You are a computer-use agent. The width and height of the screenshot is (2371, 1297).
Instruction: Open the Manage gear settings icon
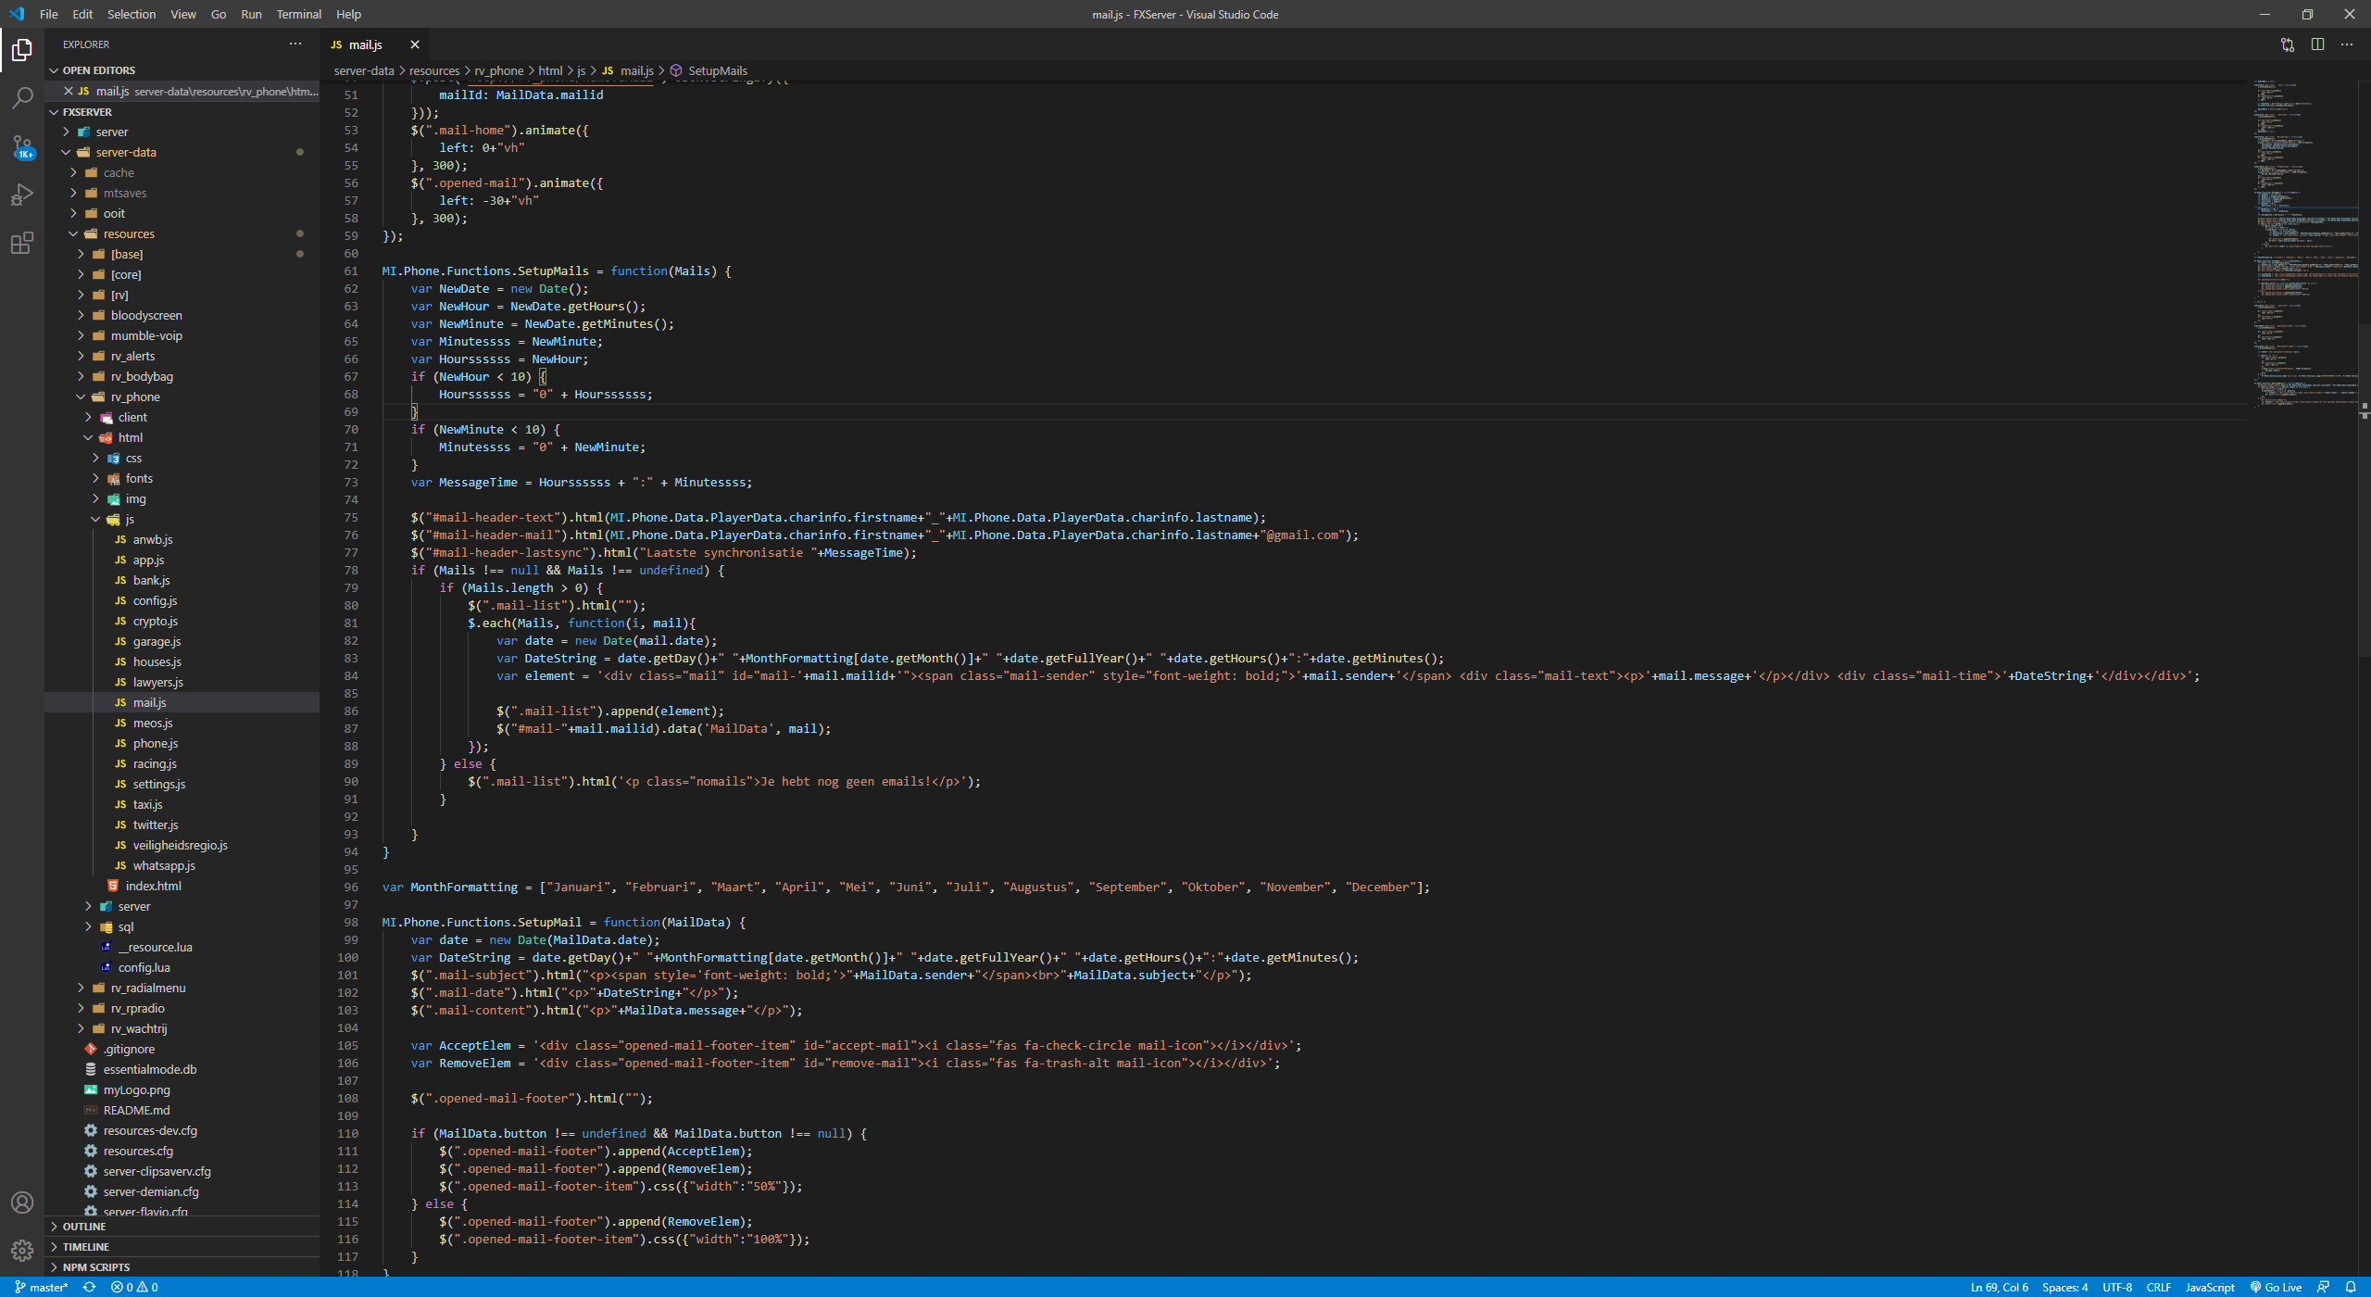[x=22, y=1251]
